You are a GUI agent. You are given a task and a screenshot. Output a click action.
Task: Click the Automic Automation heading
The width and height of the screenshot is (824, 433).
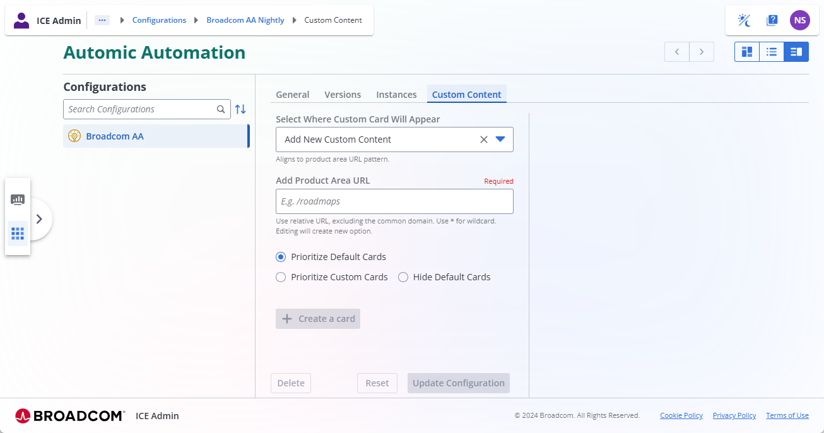(155, 52)
